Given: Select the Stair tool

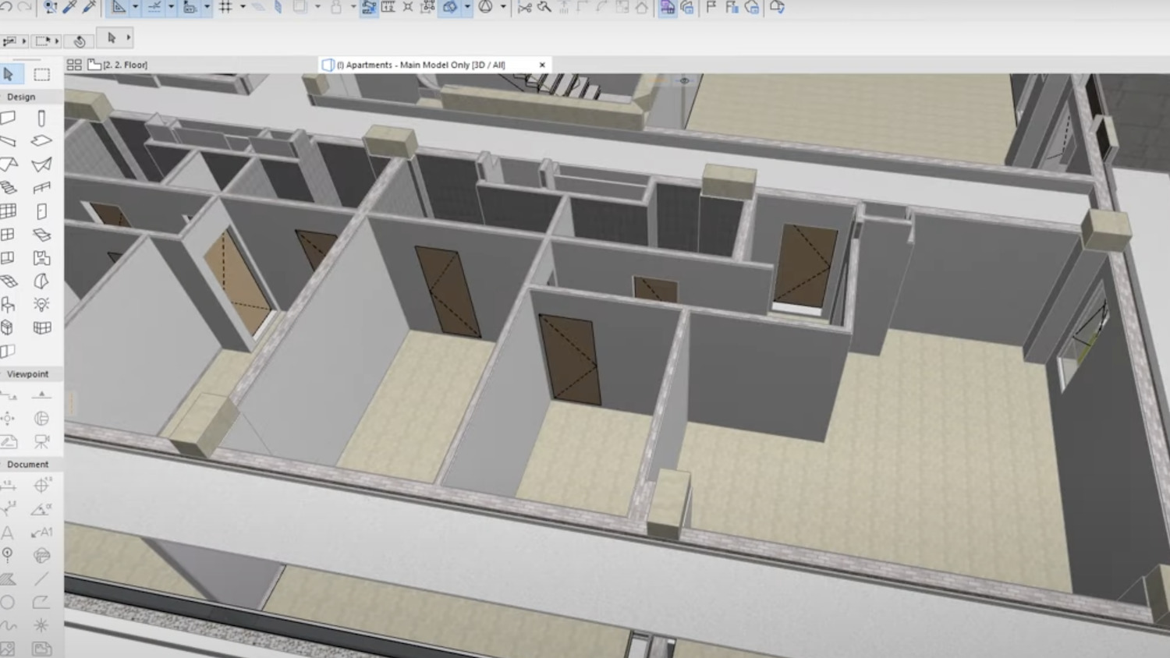Looking at the screenshot, I should tap(9, 187).
